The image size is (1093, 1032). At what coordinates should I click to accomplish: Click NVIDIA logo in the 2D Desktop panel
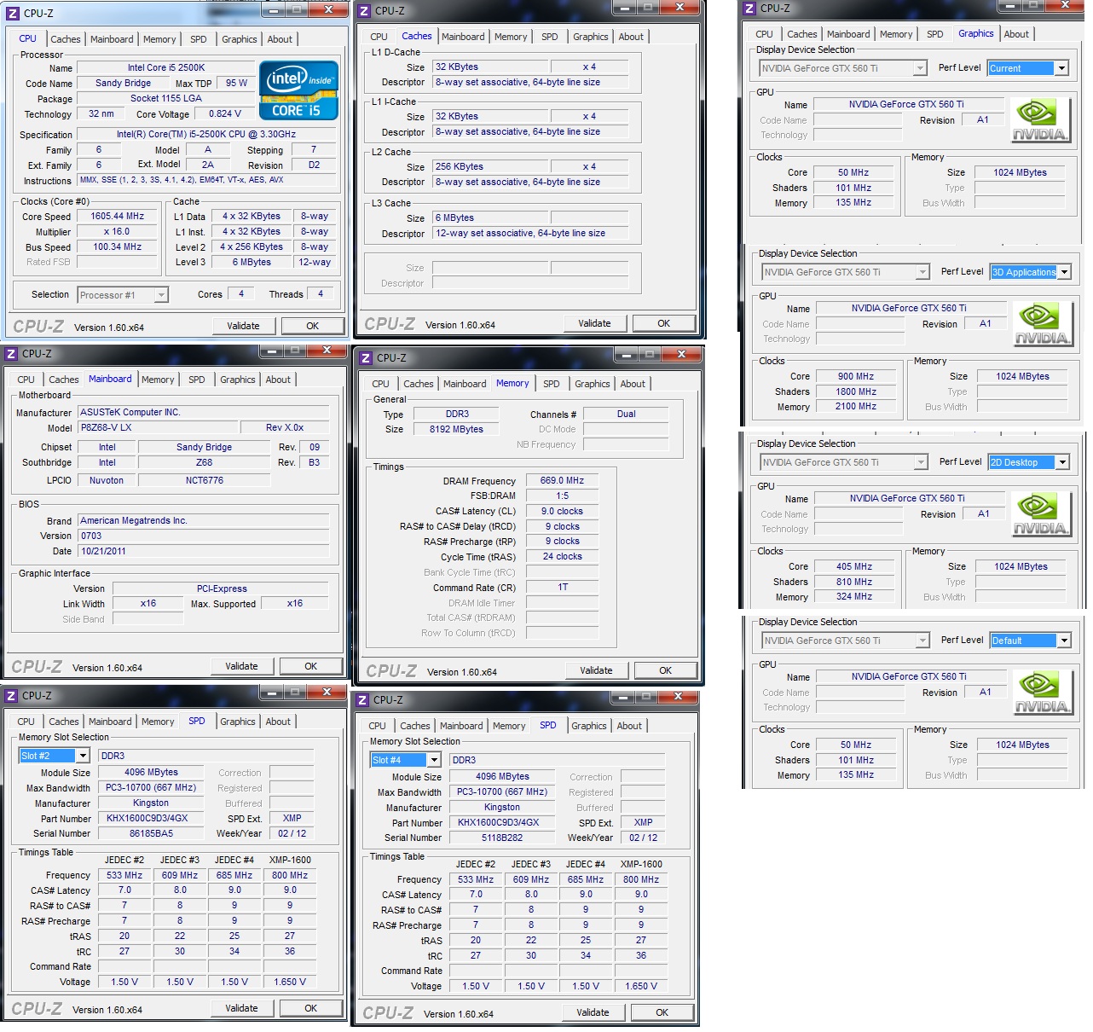[x=1039, y=513]
